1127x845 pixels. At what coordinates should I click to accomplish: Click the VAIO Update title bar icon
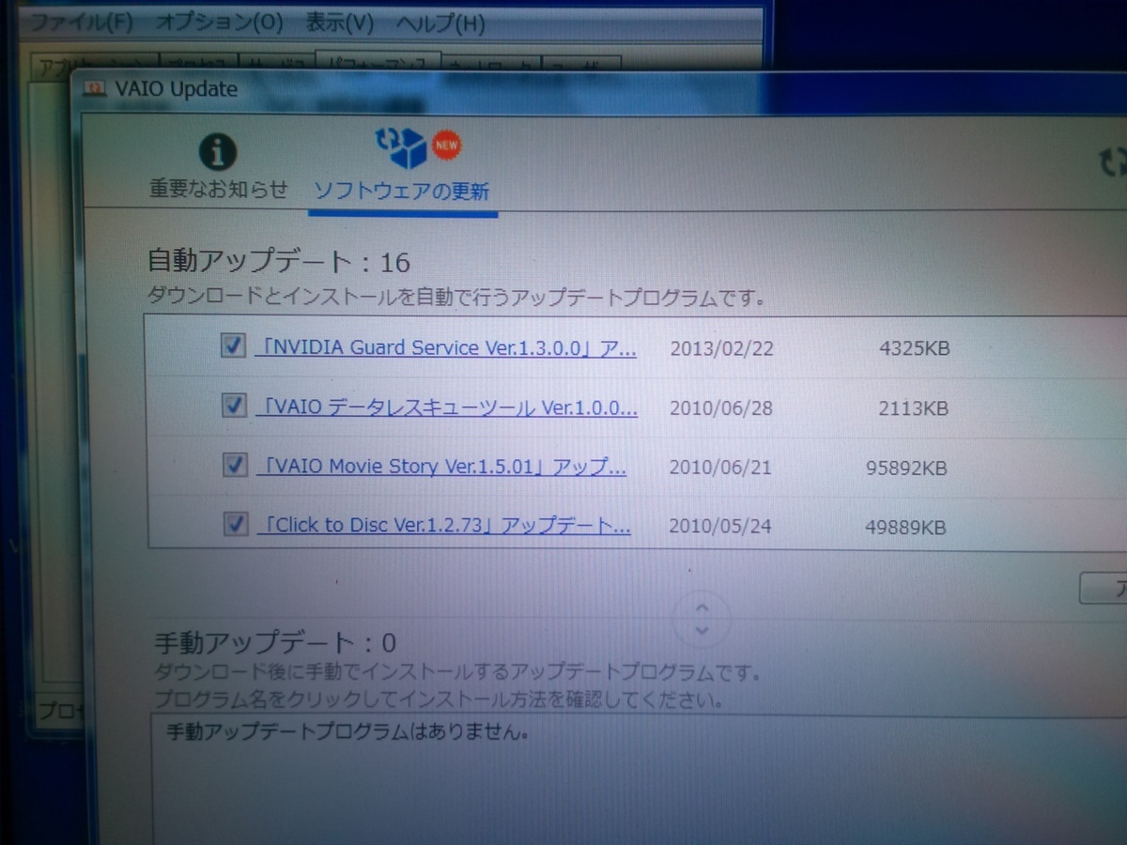coord(95,90)
